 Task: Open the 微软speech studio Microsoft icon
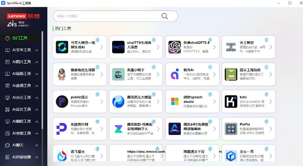(175, 102)
